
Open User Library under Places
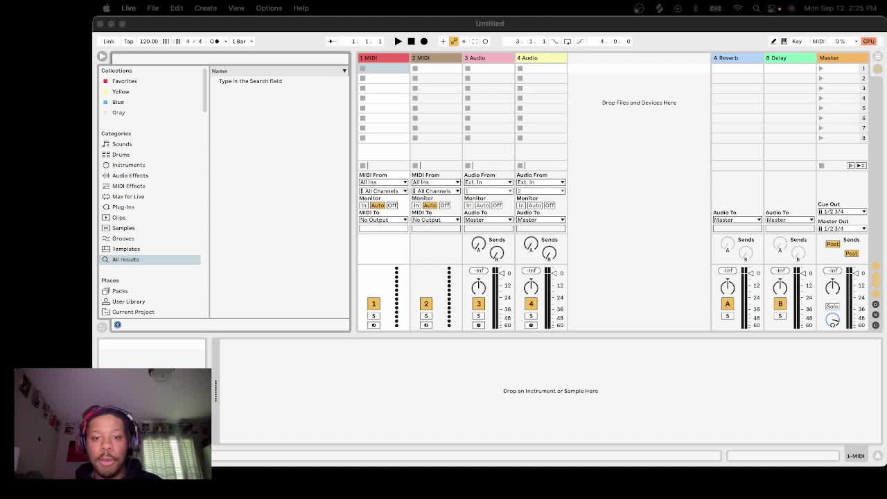click(128, 301)
